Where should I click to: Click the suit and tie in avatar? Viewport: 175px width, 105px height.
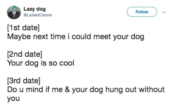14,15
